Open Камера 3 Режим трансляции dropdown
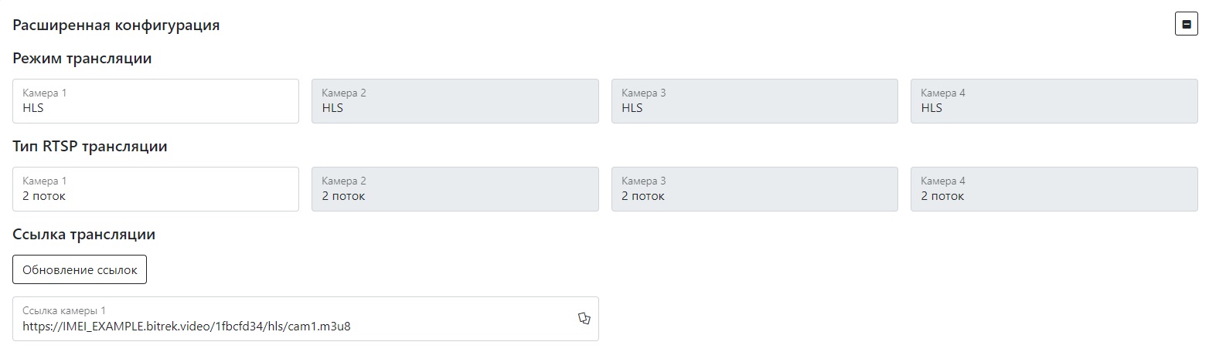Viewport: 1209px width, 352px height. tap(754, 101)
